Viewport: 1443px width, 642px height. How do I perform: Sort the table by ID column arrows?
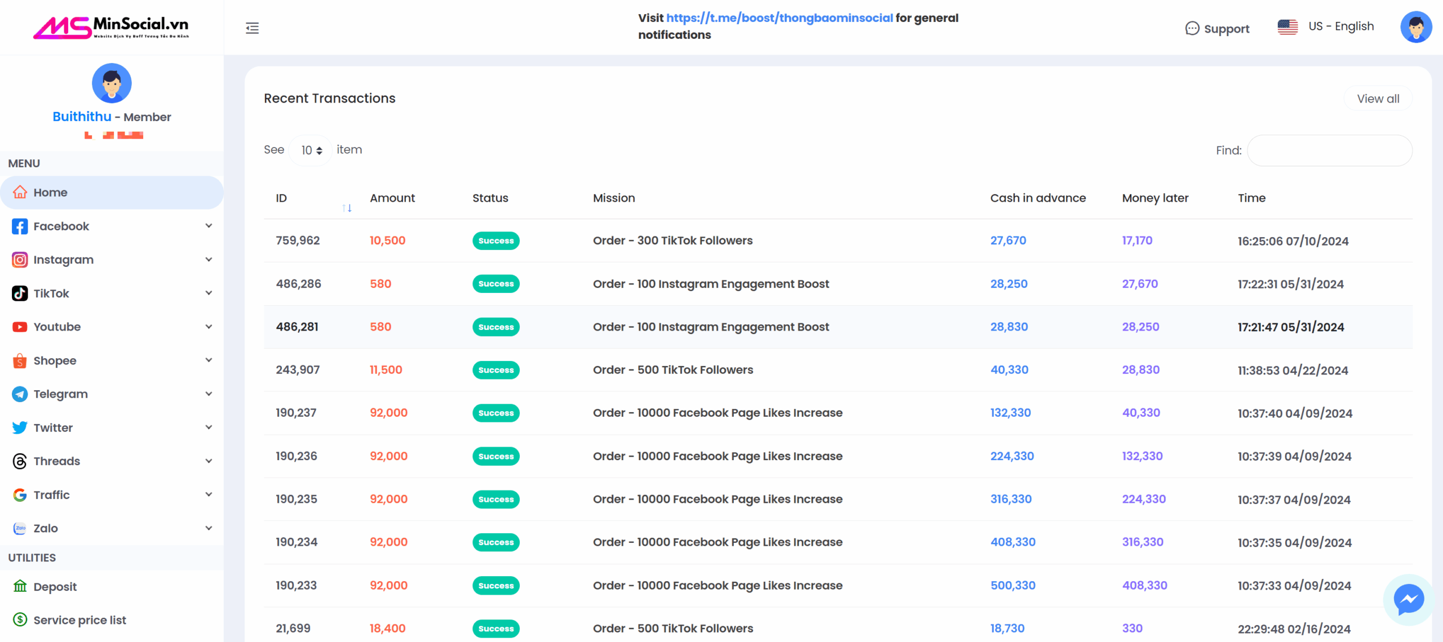pyautogui.click(x=347, y=208)
